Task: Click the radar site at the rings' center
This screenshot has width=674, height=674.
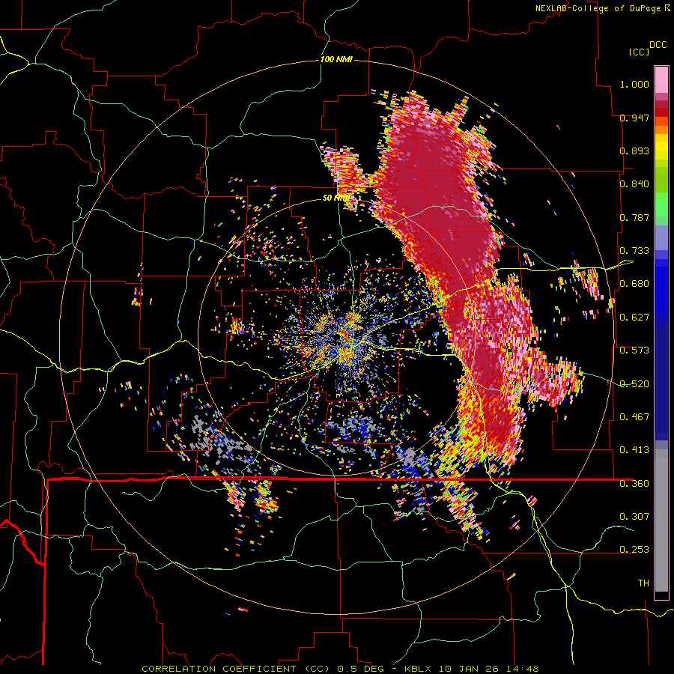Action: pyautogui.click(x=338, y=338)
